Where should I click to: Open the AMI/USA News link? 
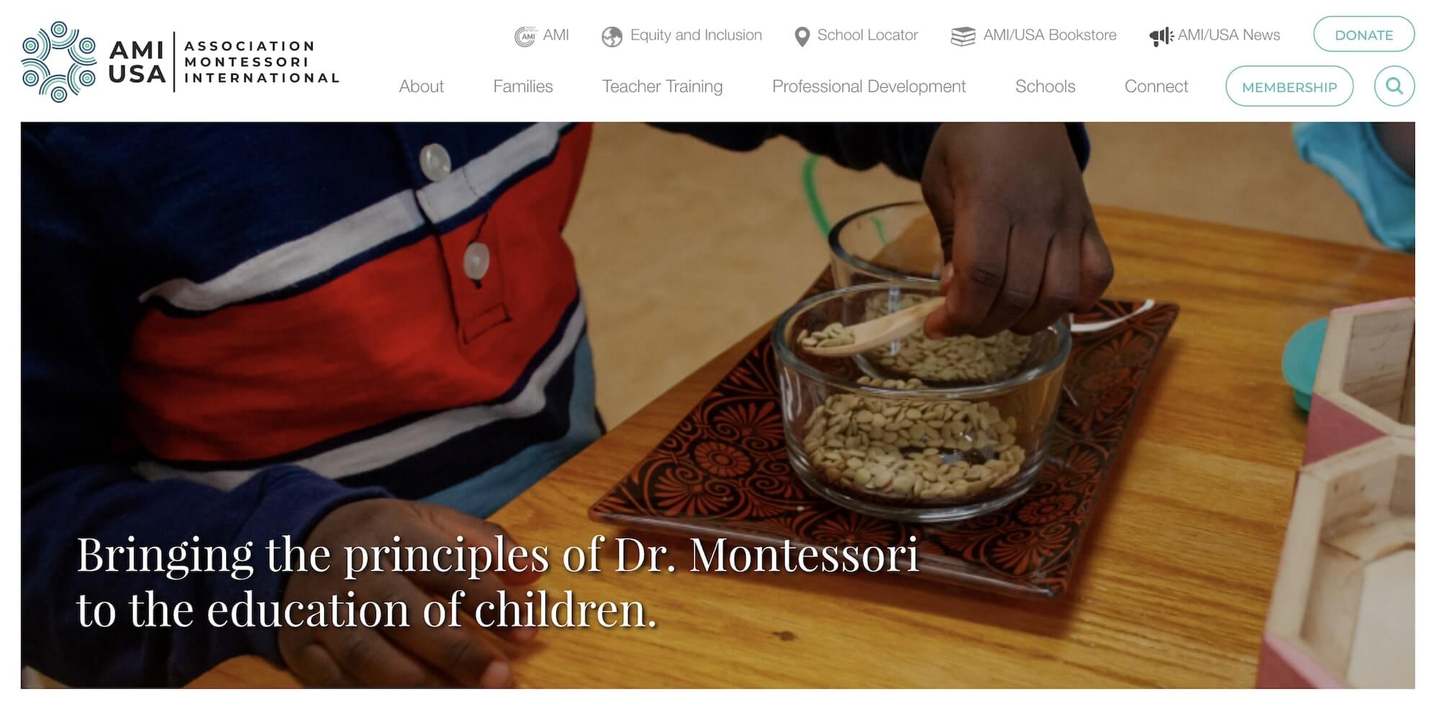click(x=1229, y=35)
